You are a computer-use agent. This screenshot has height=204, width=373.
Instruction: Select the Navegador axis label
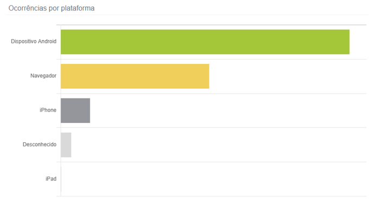coord(43,76)
